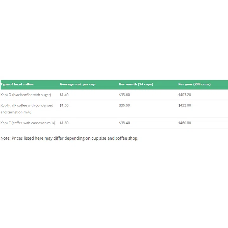This screenshot has height=228, width=228.
Task: Click 'Kopi (milk coffee with condensed' text
Action: (x=27, y=105)
